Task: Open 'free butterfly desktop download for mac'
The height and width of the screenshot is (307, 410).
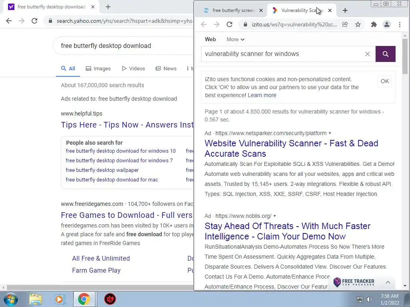Action: 112,180
